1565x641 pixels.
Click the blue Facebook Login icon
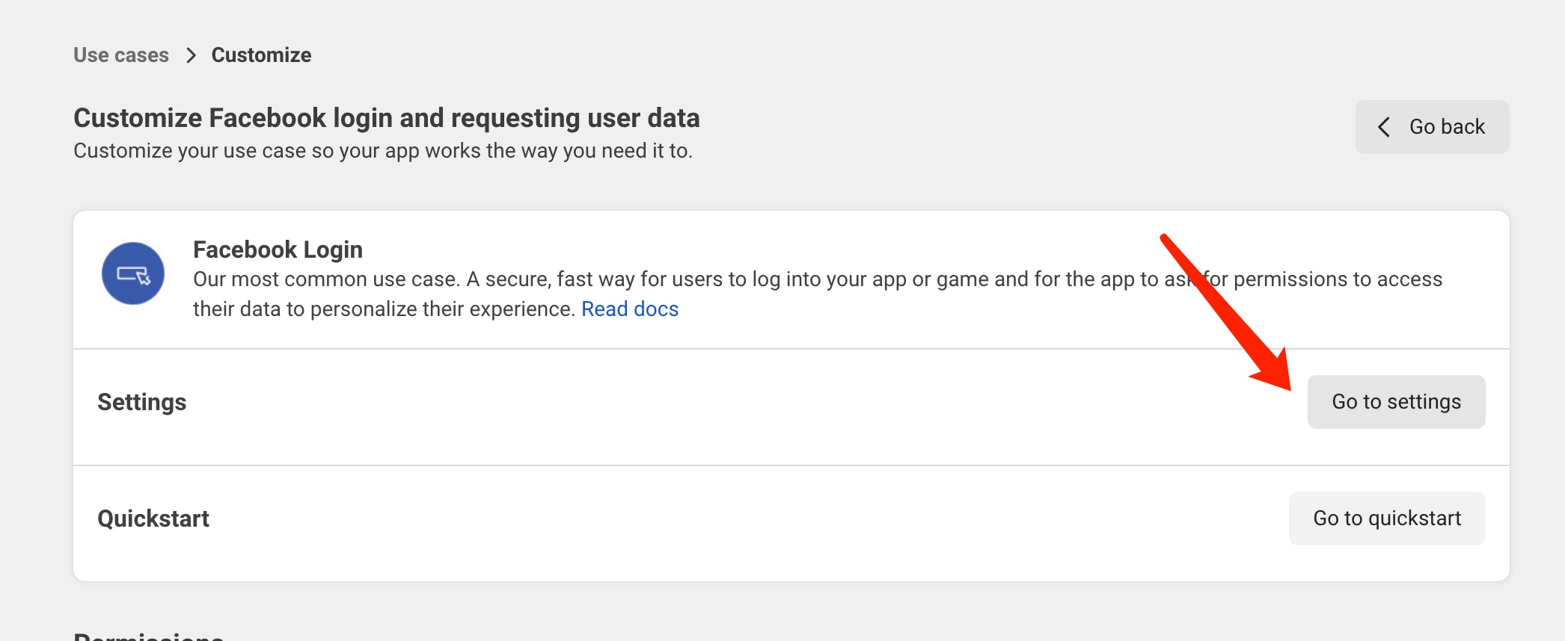[x=133, y=273]
